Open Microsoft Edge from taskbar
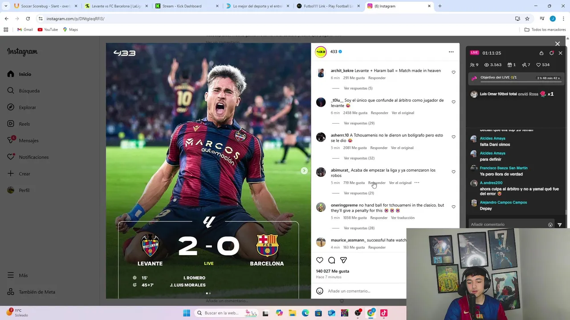 (x=305, y=313)
